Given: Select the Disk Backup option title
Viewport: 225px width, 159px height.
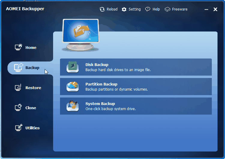Looking at the screenshot, I should point(97,65).
